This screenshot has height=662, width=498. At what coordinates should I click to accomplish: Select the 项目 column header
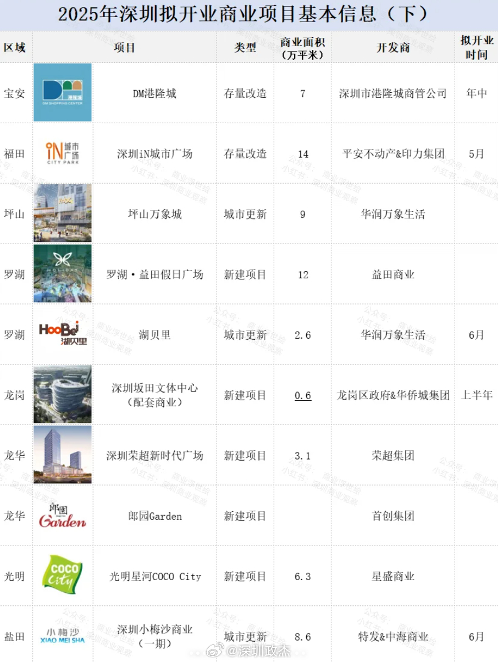coord(125,47)
